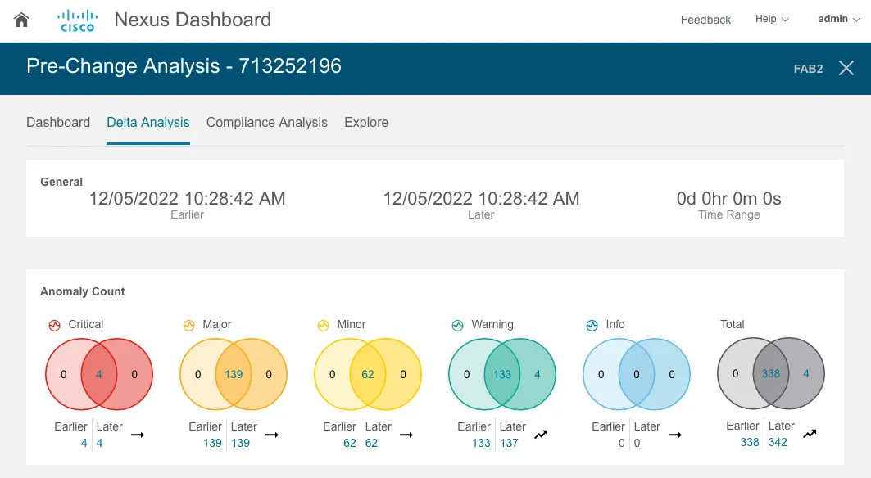The height and width of the screenshot is (478, 871).
Task: Click the Pre-Change Analysis - 713252196 title
Action: pos(184,66)
